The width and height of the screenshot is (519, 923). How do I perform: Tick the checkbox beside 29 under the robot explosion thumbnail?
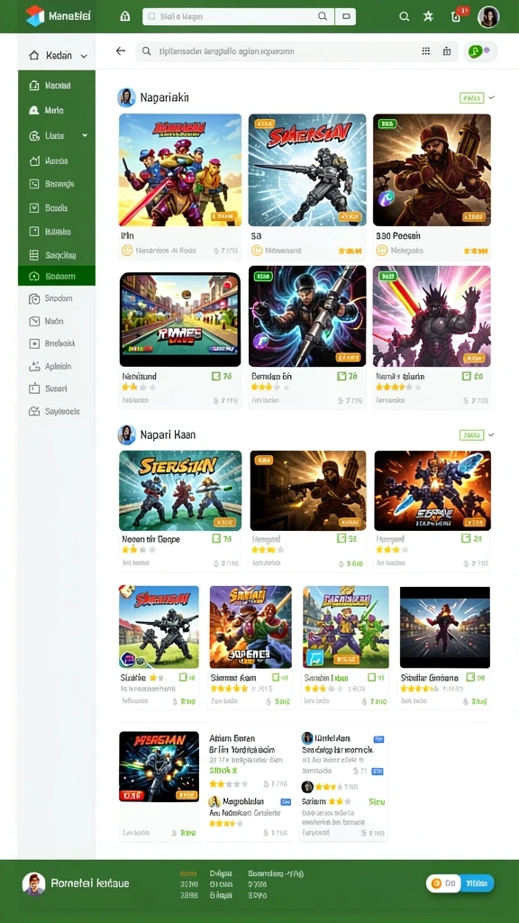467,538
